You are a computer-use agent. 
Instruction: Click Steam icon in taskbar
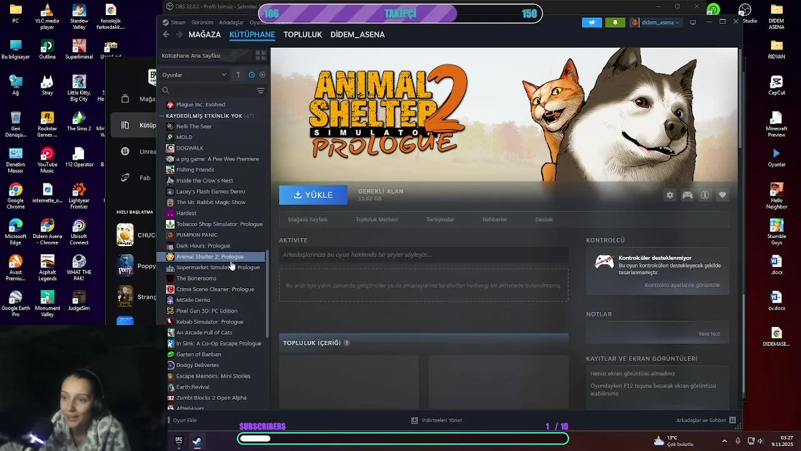(x=197, y=440)
